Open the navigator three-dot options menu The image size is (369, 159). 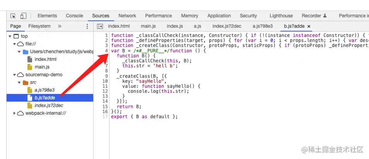(x=87, y=26)
